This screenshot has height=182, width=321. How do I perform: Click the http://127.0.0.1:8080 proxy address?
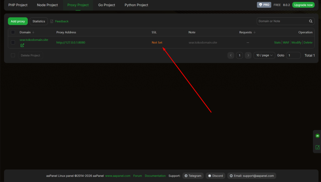[71, 43]
